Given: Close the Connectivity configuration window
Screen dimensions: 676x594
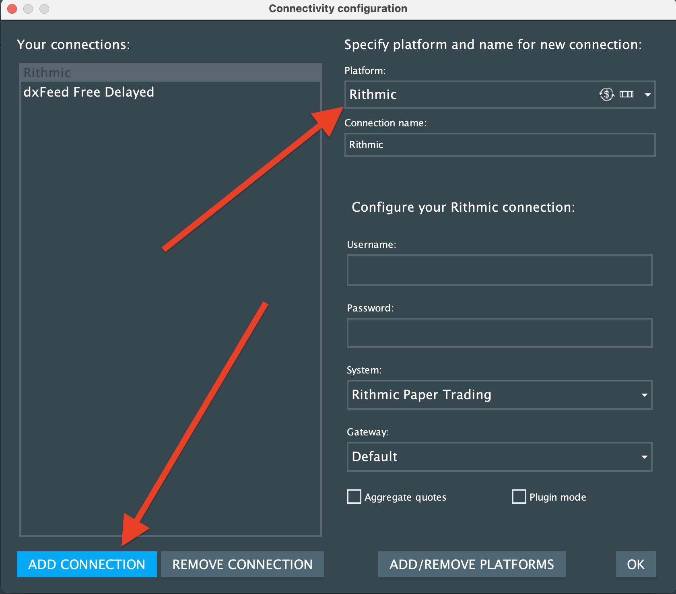Looking at the screenshot, I should pos(12,8).
